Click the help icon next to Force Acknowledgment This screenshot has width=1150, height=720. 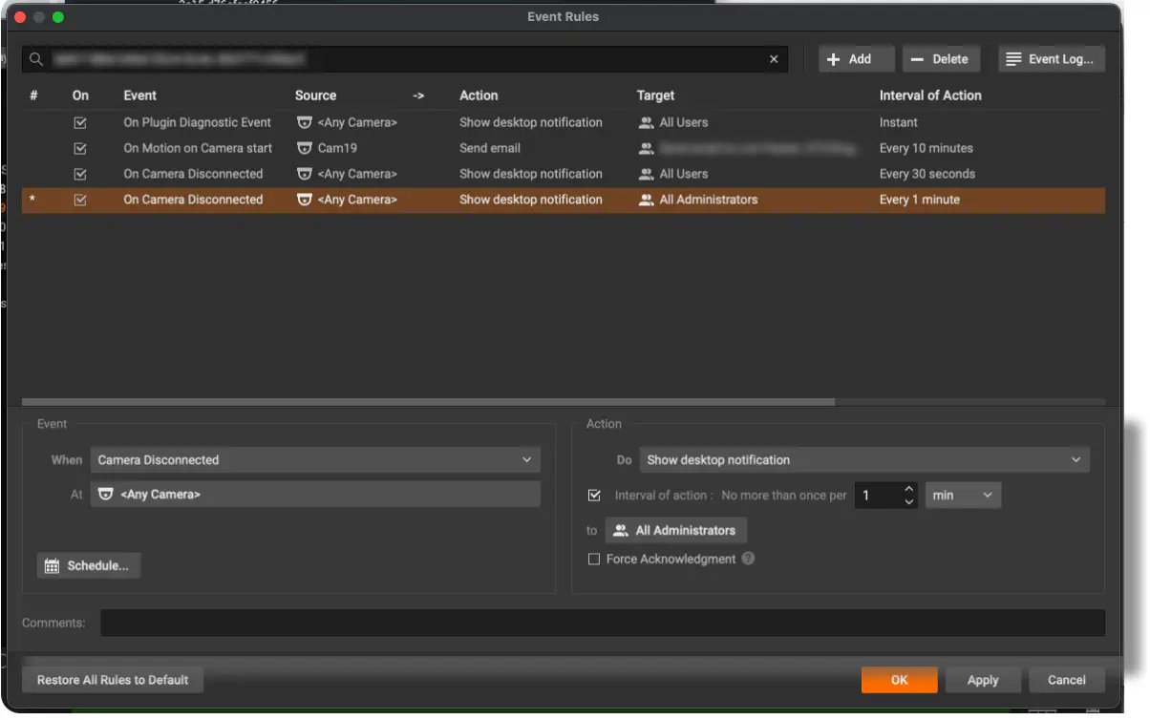[748, 559]
